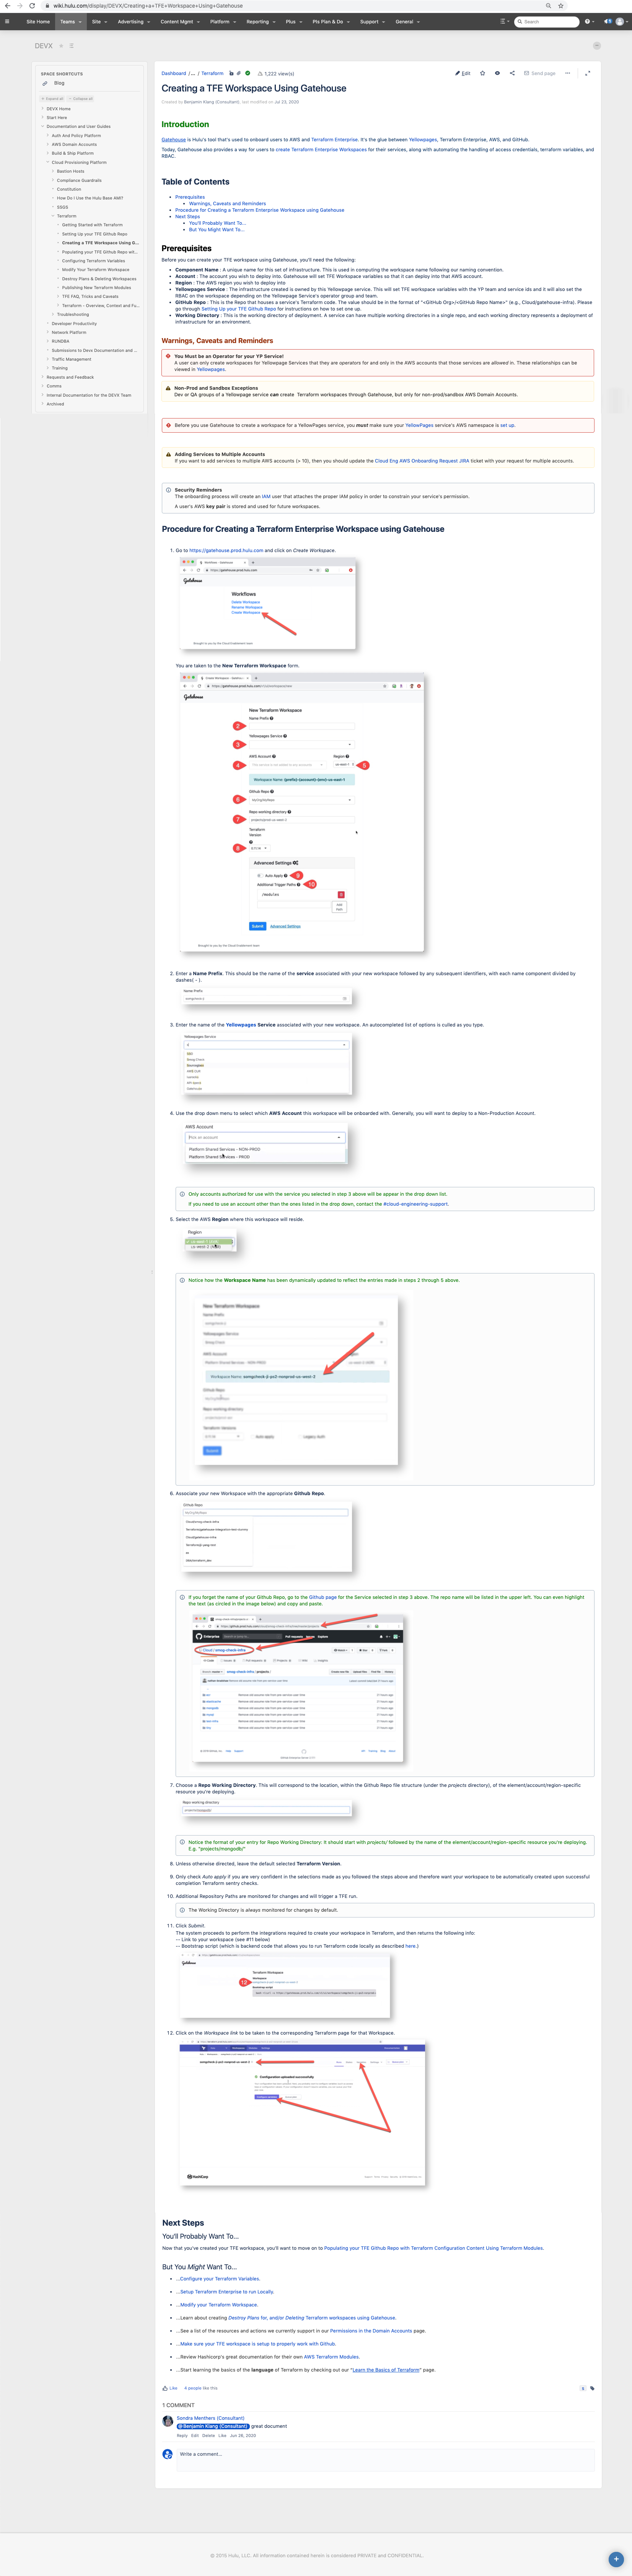Click Sondra Menthers comment author name
Viewport: 632px width, 2576px height.
pos(211,2418)
